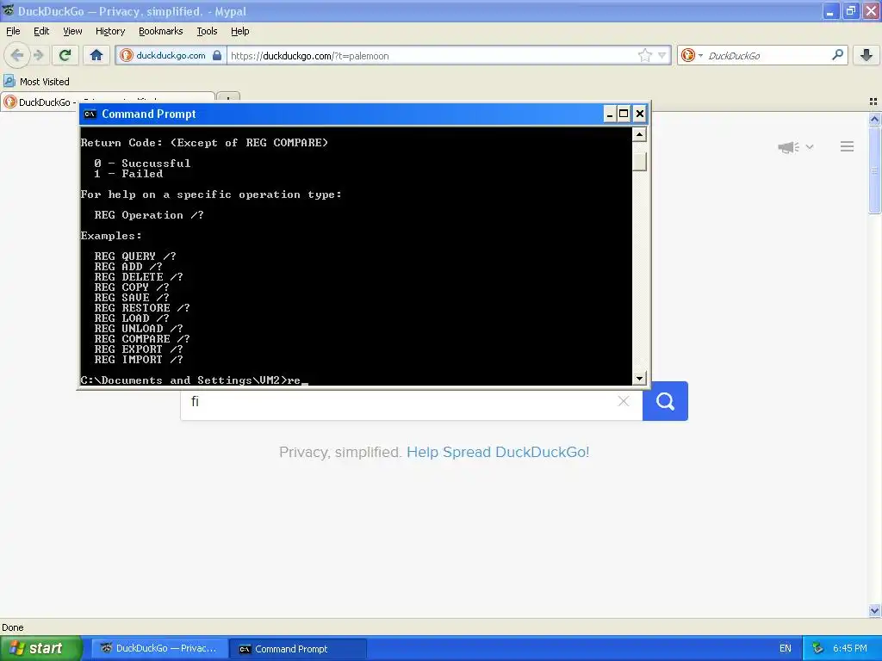Viewport: 882px width, 661px height.
Task: Click the duckduckgo.com site identity icon
Action: (127, 55)
